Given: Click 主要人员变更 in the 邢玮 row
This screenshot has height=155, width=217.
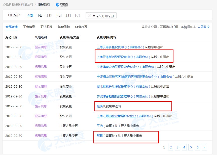Looking at the screenshot, I should [x=69, y=136].
